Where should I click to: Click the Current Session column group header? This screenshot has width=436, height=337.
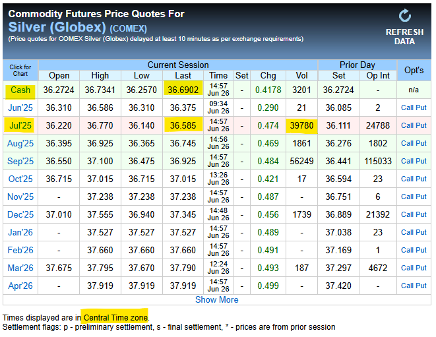click(x=178, y=65)
